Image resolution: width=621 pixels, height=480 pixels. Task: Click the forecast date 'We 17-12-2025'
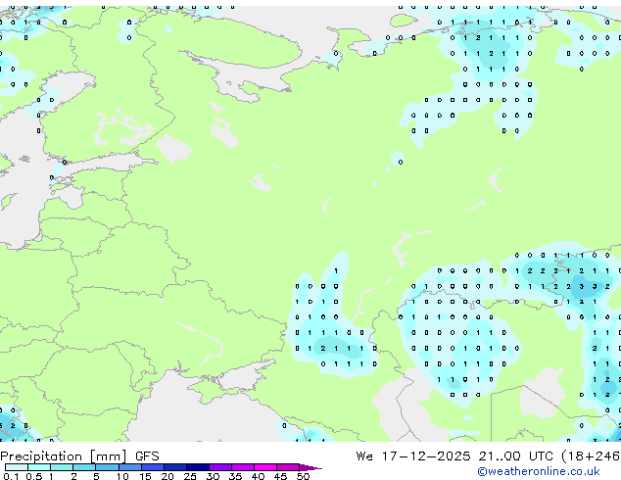[x=413, y=456]
